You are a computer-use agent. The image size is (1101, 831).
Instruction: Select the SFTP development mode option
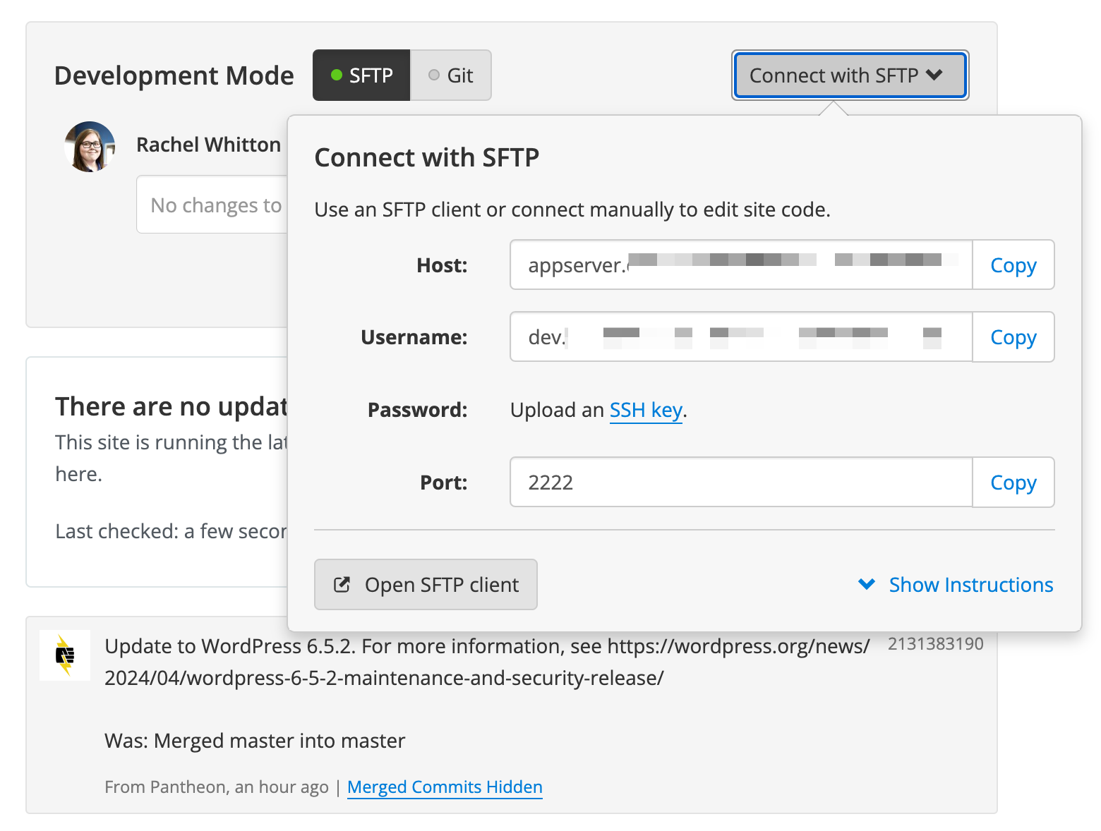click(361, 75)
